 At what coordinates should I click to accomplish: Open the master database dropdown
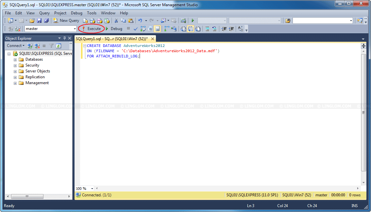coord(75,29)
